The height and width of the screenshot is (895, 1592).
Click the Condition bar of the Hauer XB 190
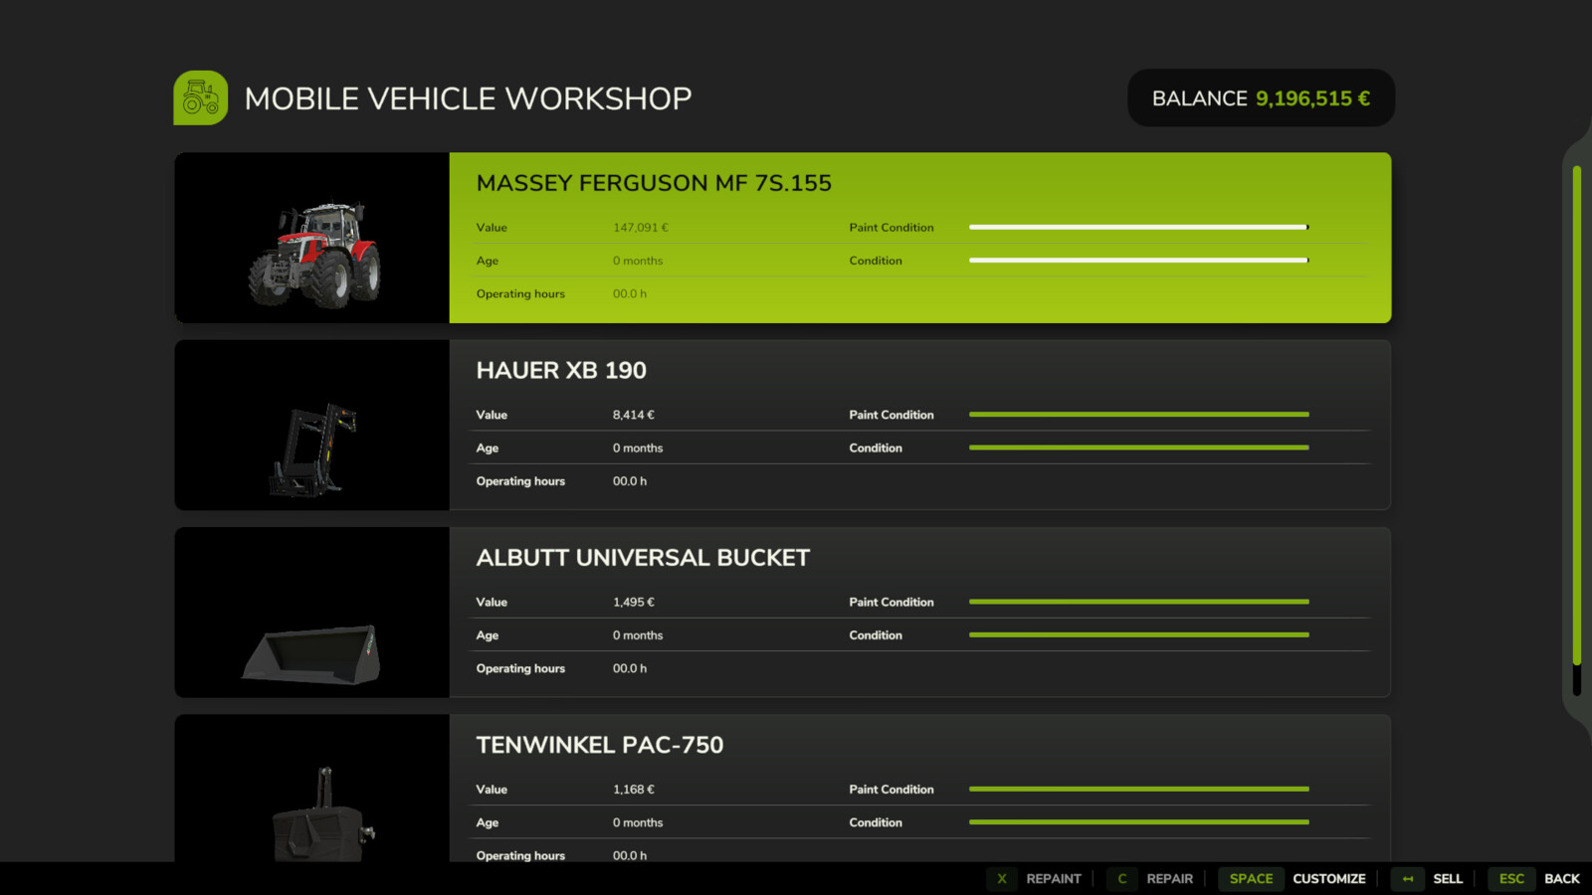click(1137, 447)
